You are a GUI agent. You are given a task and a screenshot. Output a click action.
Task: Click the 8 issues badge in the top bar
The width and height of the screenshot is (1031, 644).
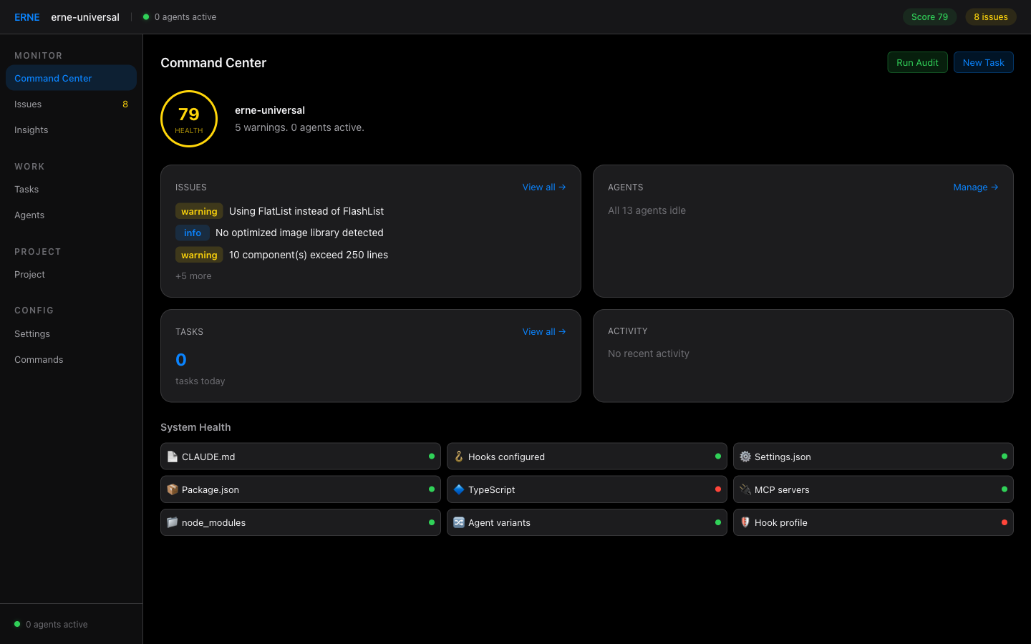pos(990,16)
